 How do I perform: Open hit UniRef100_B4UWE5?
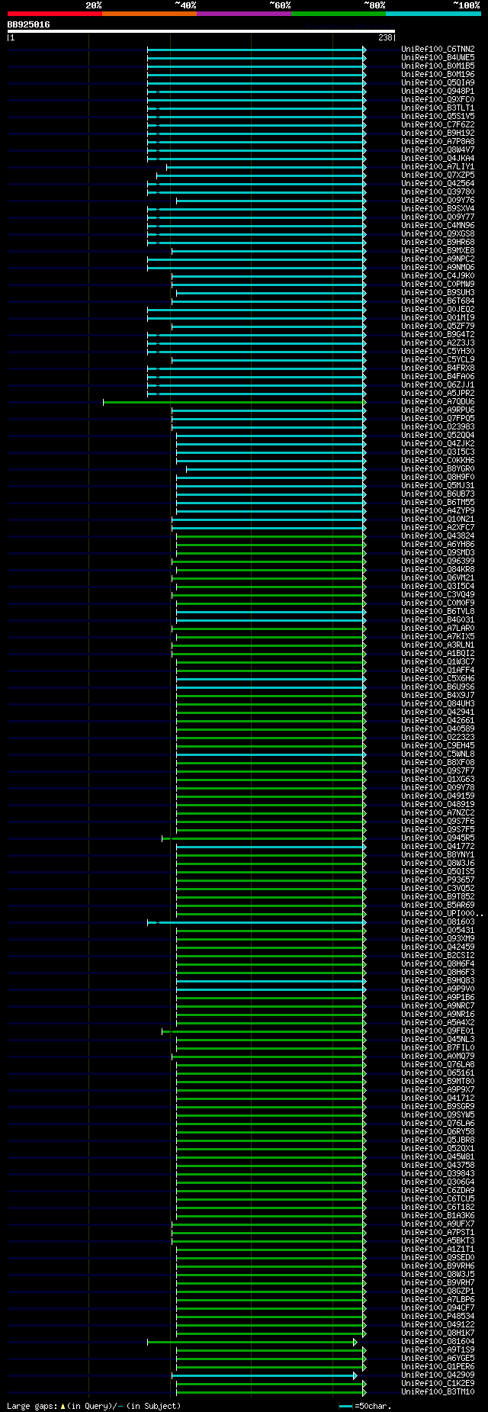438,57
